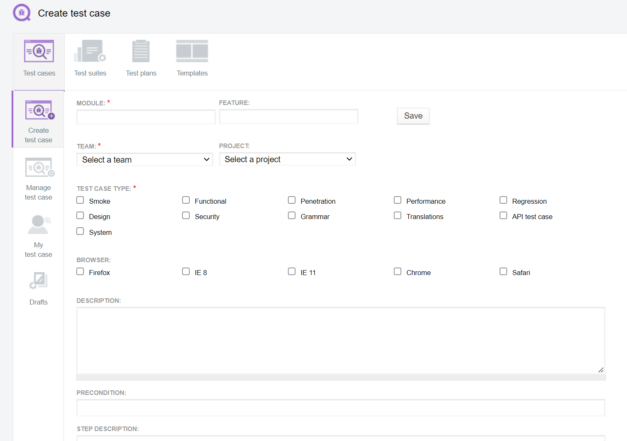Click into the Module input field

[146, 117]
